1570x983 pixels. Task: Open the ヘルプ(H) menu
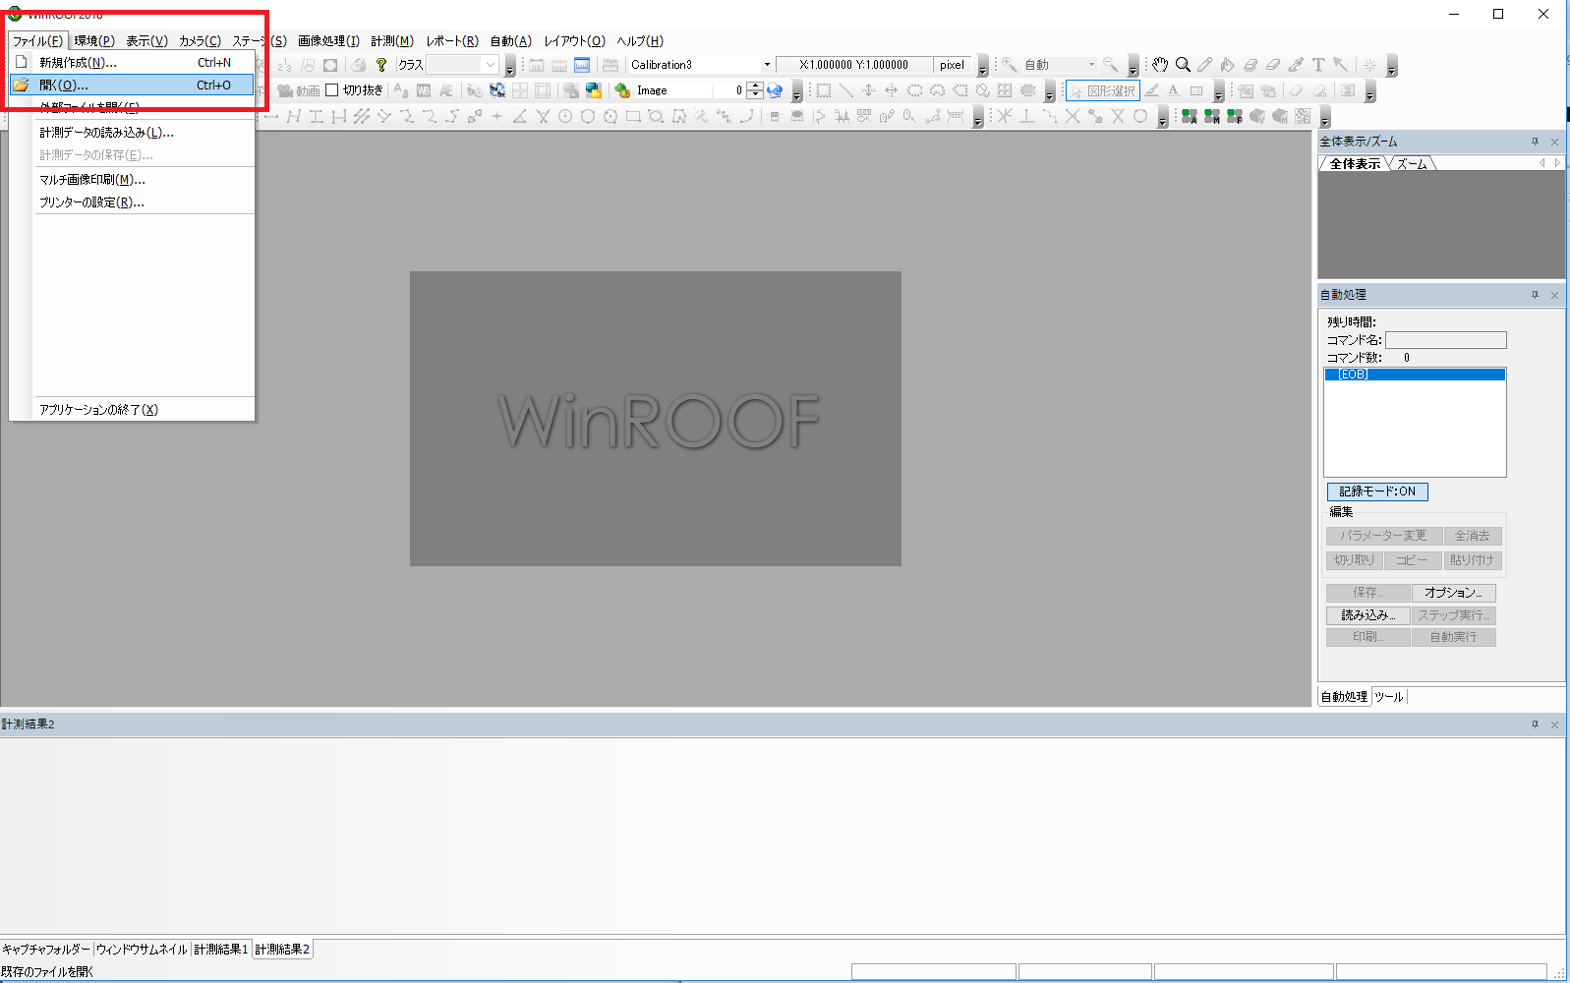click(x=640, y=41)
